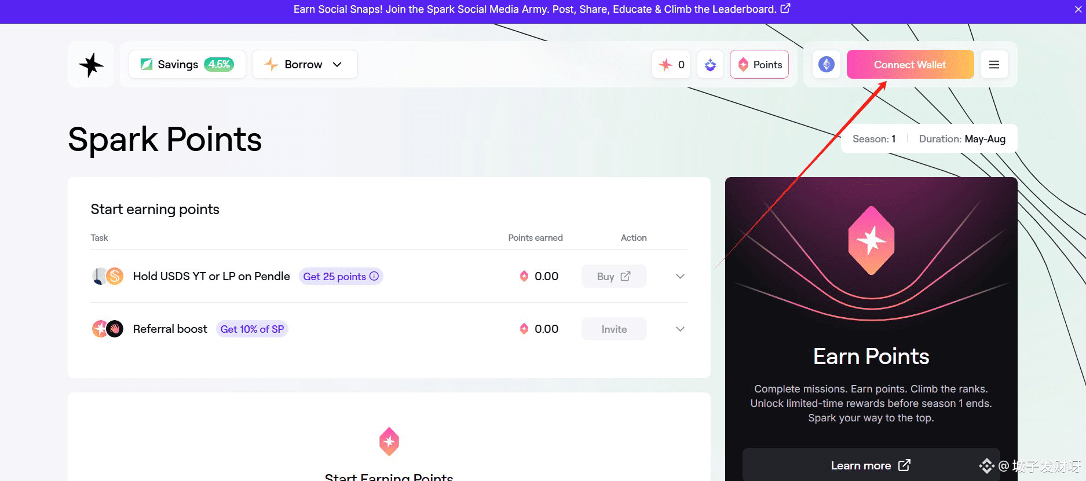Screen dimensions: 1086x481
Task: Expand the Borrow dropdown menu
Action: (x=305, y=64)
